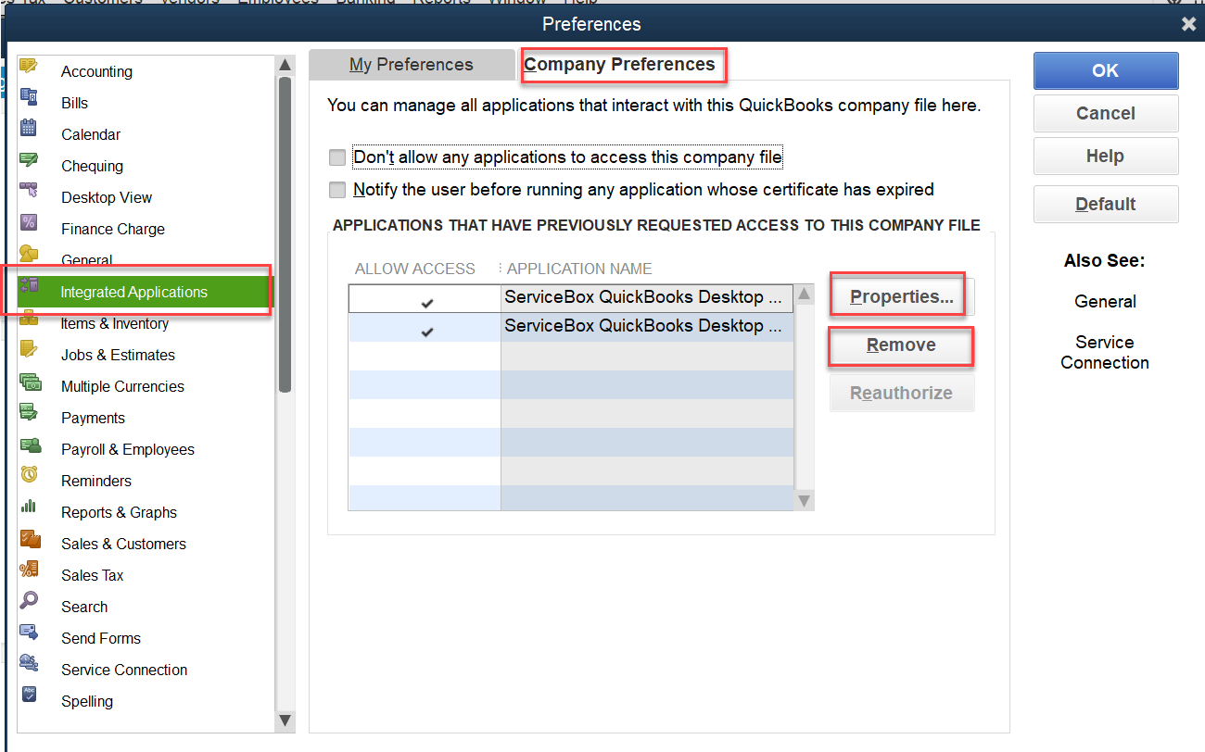Click the Sales Tax icon

coord(29,569)
